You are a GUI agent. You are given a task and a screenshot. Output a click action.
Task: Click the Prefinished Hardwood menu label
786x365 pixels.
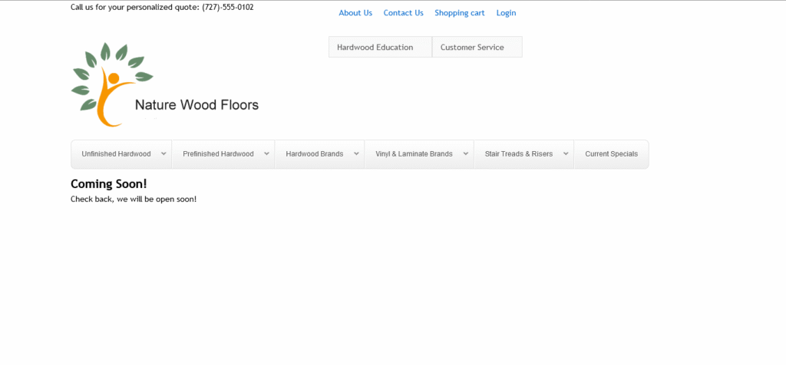click(x=218, y=154)
